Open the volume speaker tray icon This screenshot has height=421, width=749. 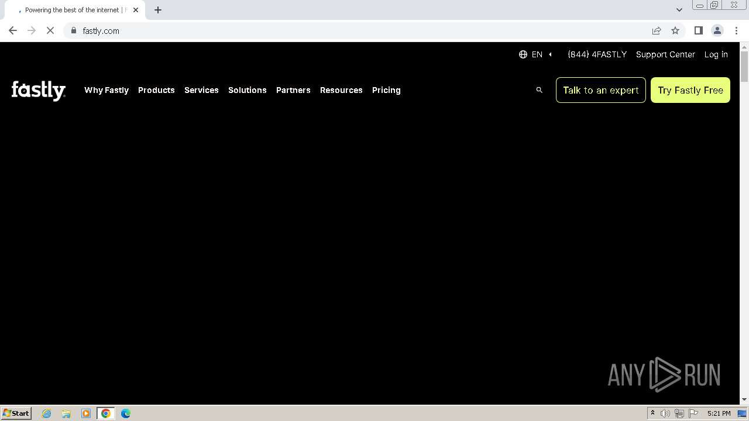pos(665,413)
